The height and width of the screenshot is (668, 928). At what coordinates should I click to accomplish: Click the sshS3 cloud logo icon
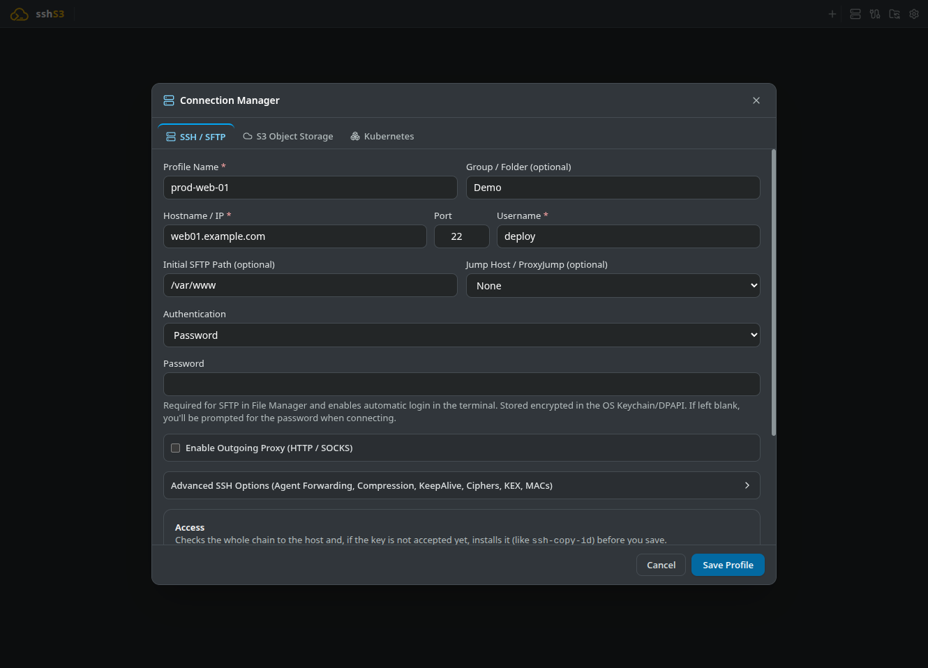tap(20, 14)
